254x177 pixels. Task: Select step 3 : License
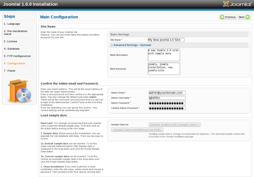(10, 42)
